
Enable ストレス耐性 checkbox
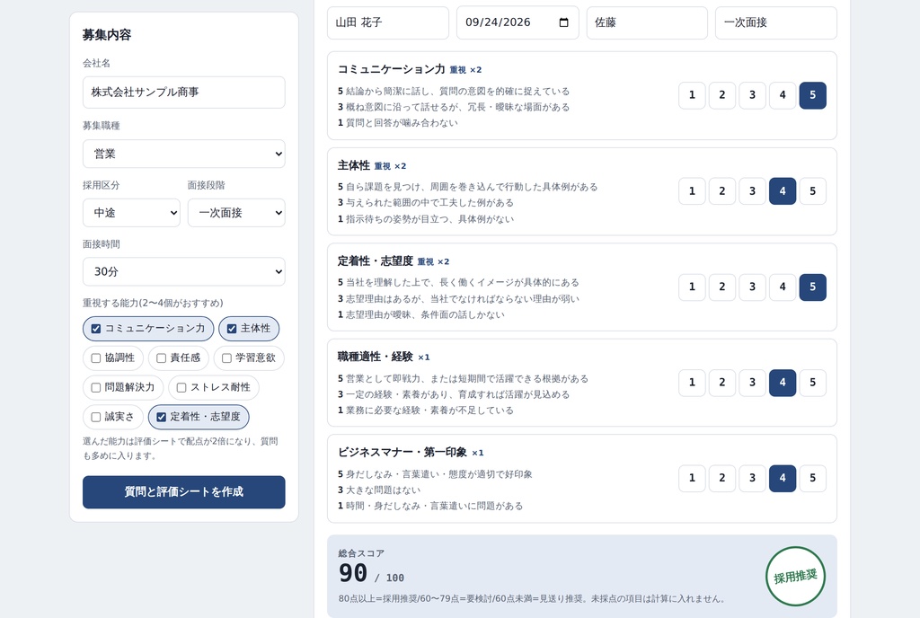[x=181, y=387]
